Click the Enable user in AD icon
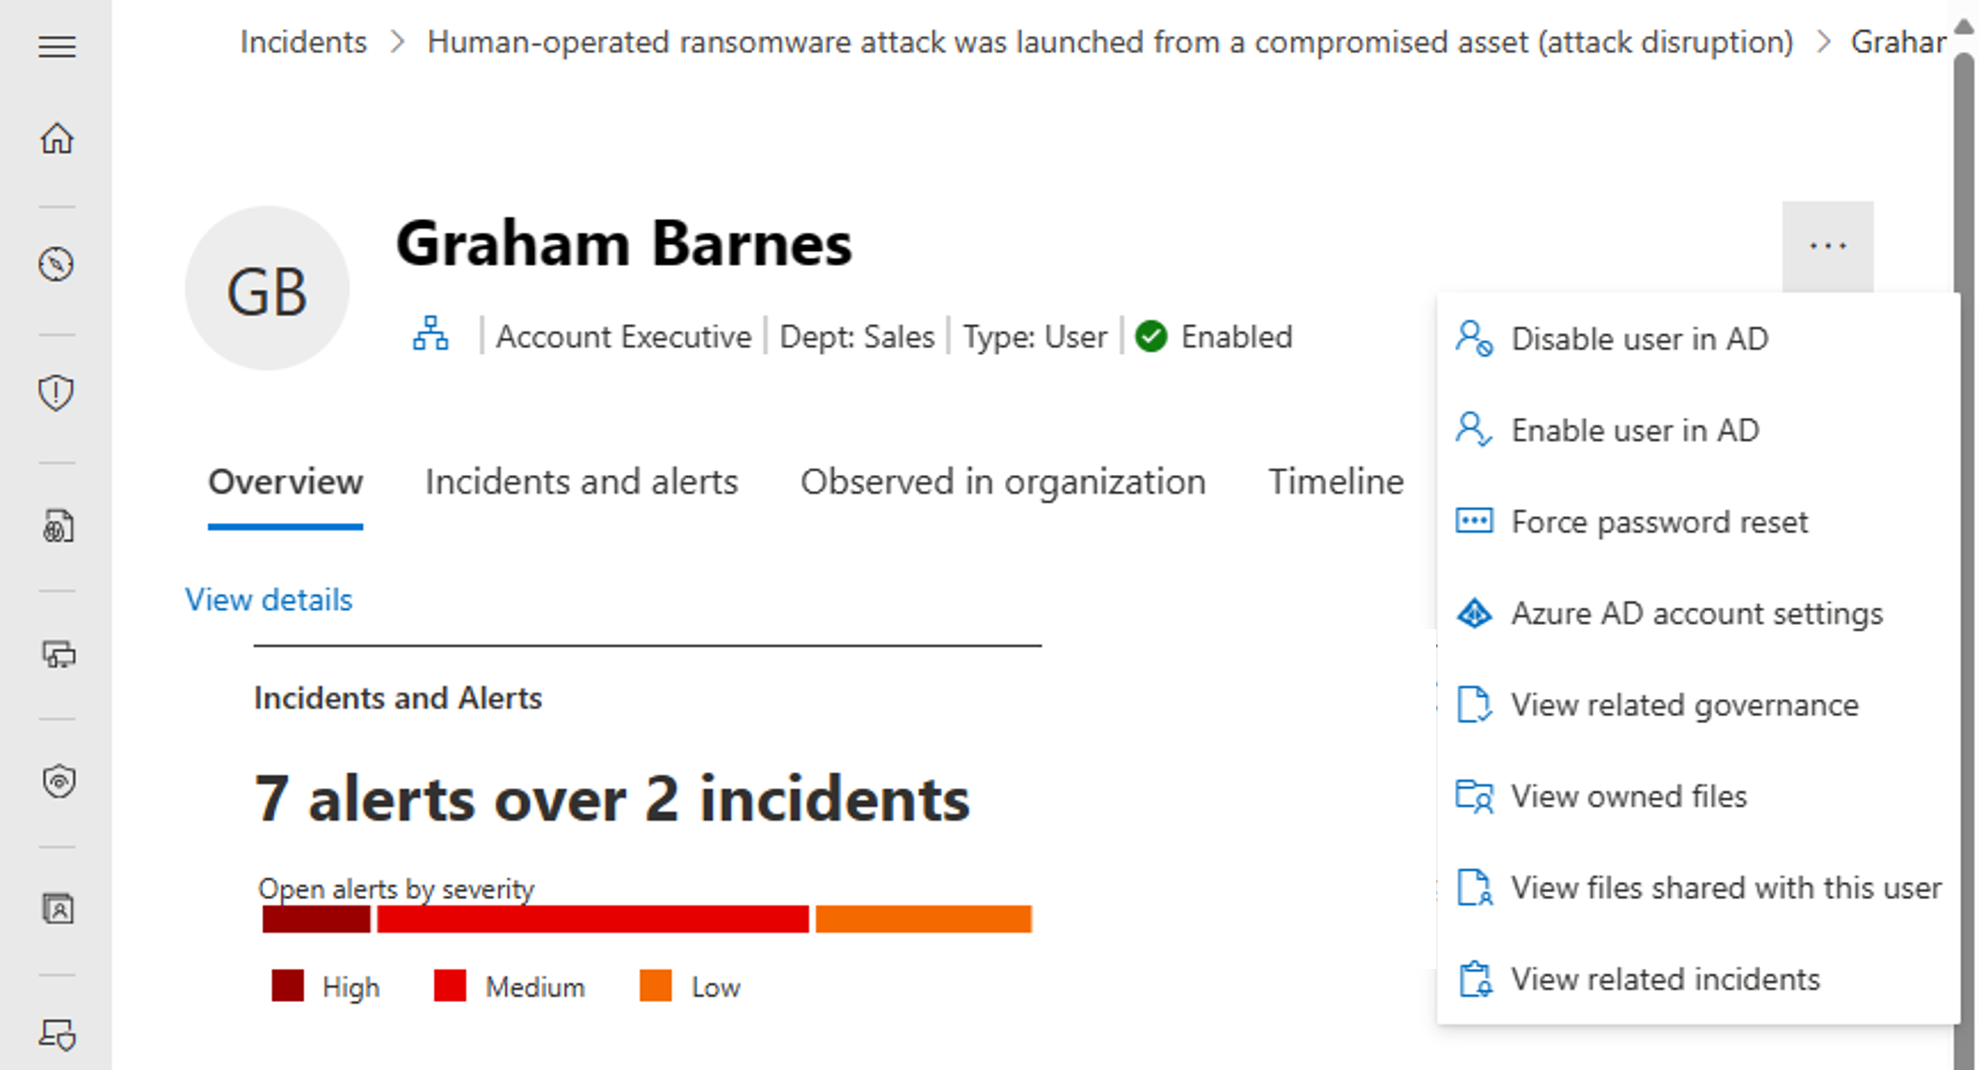 (x=1472, y=430)
